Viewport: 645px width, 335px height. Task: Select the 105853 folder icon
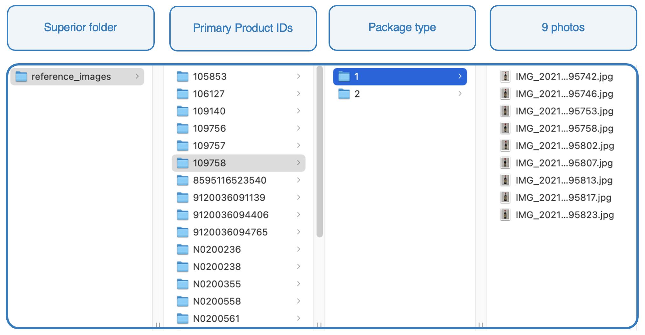click(182, 77)
